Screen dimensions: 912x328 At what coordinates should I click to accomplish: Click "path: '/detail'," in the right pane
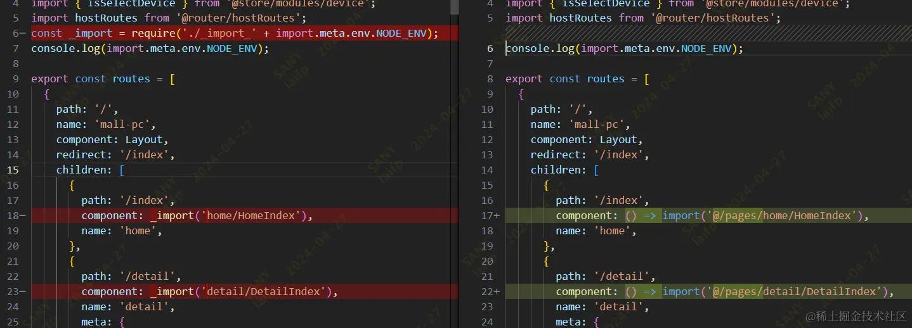(x=606, y=276)
